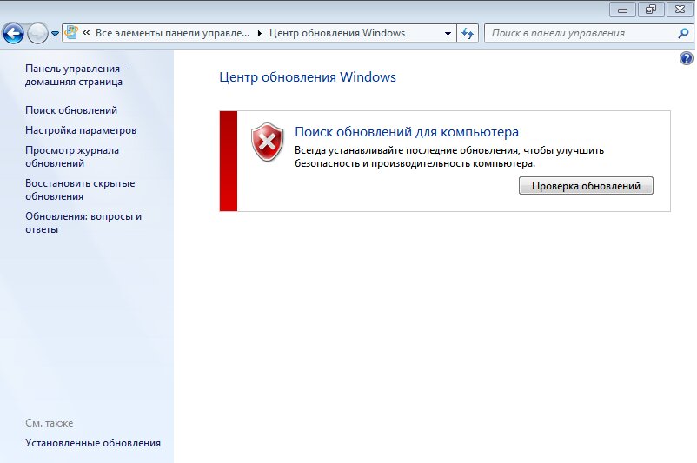Click 'Восстановить скрытые обновления' link
Viewport: 697px width, 463px height.
coord(80,189)
